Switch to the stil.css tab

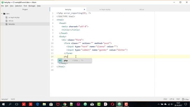[142, 10]
